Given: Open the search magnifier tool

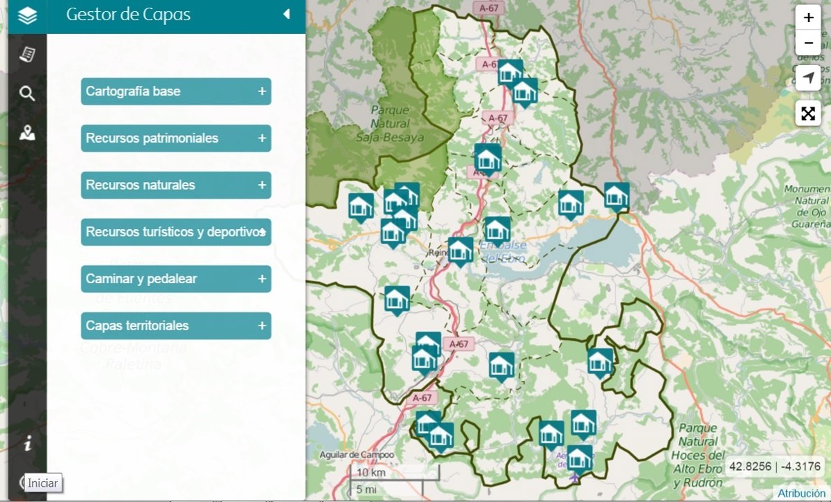Looking at the screenshot, I should click(x=27, y=93).
